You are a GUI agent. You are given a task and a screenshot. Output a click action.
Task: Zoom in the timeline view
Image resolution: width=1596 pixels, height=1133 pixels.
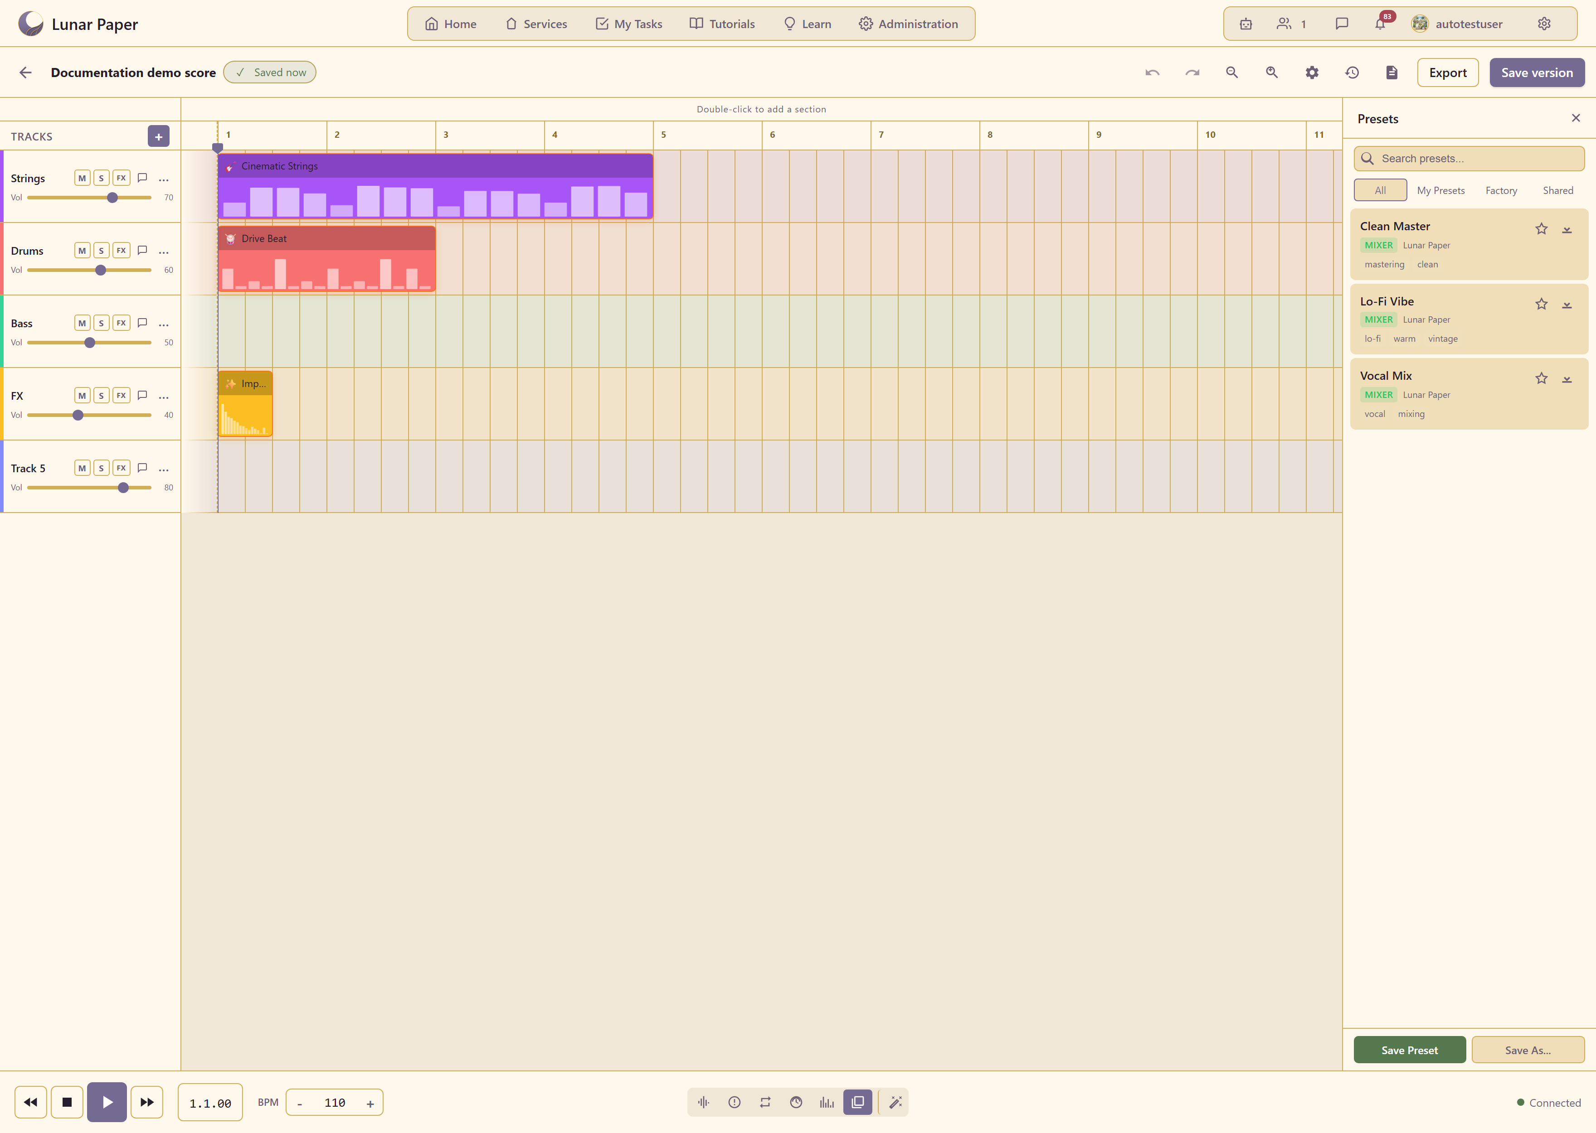(x=1271, y=73)
